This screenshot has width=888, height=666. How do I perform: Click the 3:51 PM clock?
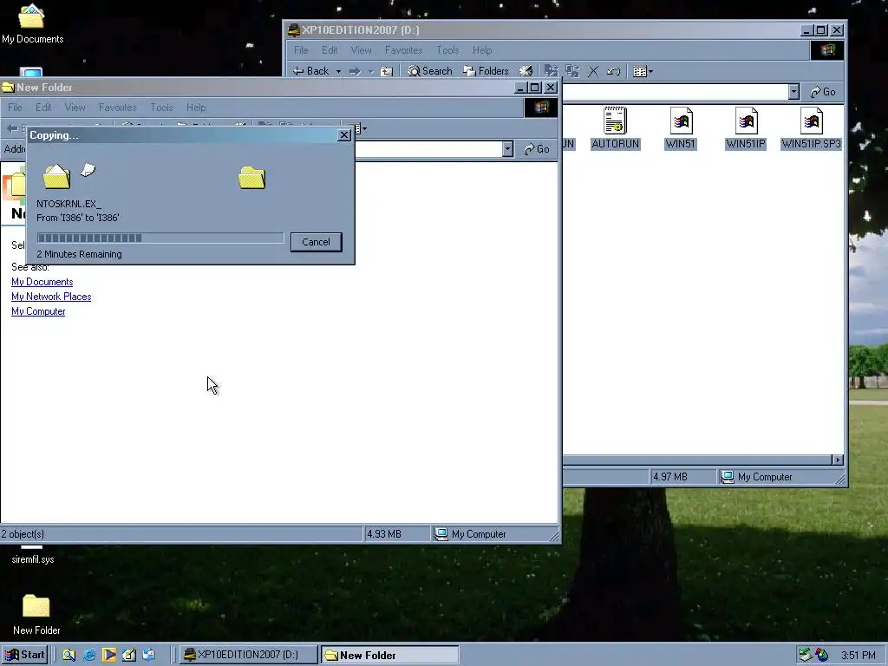pyautogui.click(x=858, y=656)
